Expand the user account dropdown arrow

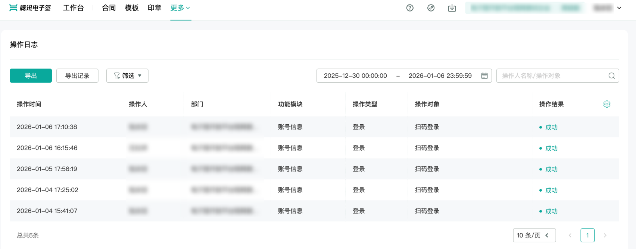pos(619,8)
